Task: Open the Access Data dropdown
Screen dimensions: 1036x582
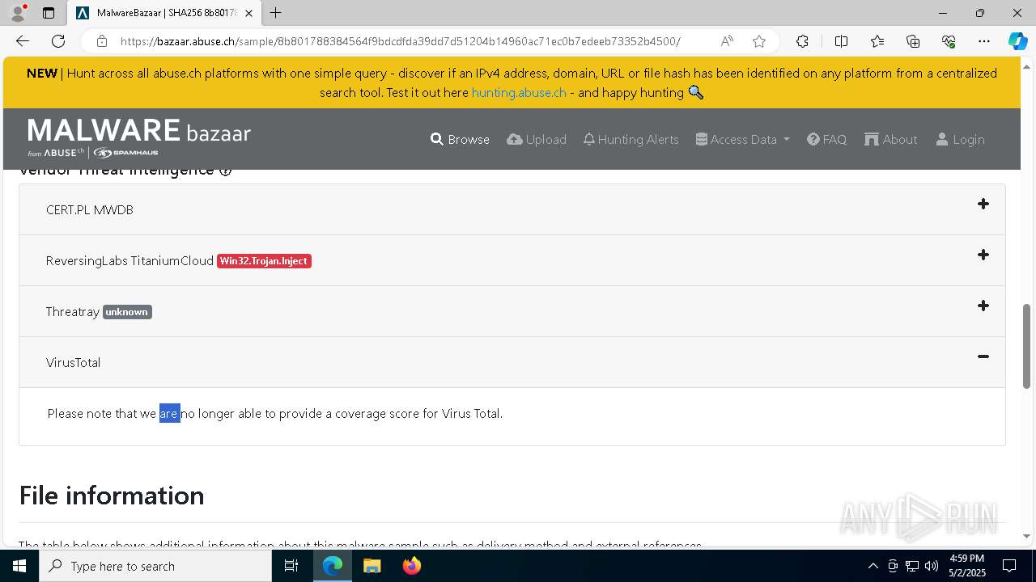Action: coord(742,139)
